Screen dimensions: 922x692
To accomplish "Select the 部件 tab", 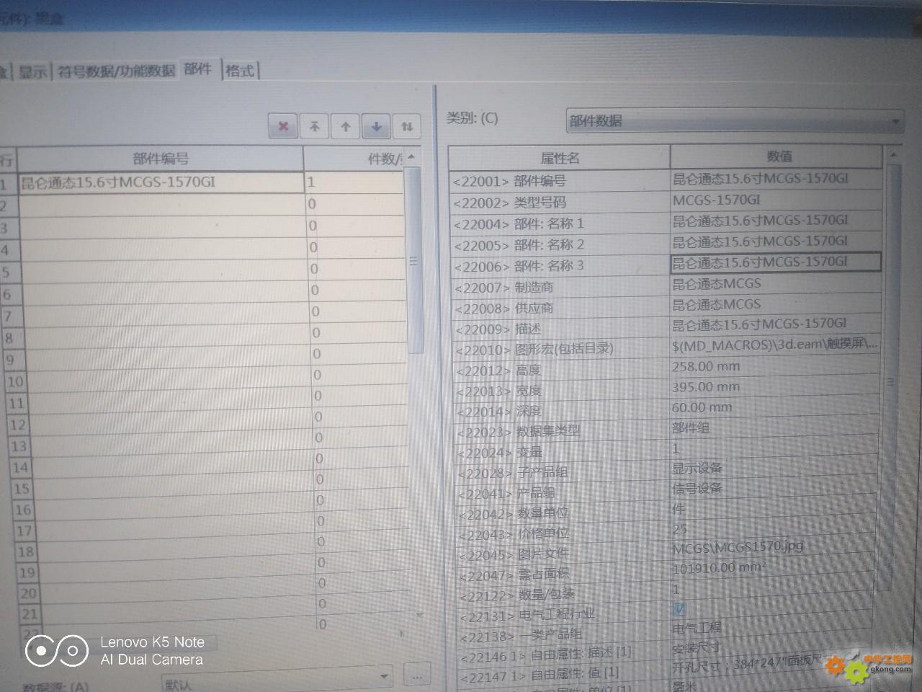I will (x=198, y=68).
